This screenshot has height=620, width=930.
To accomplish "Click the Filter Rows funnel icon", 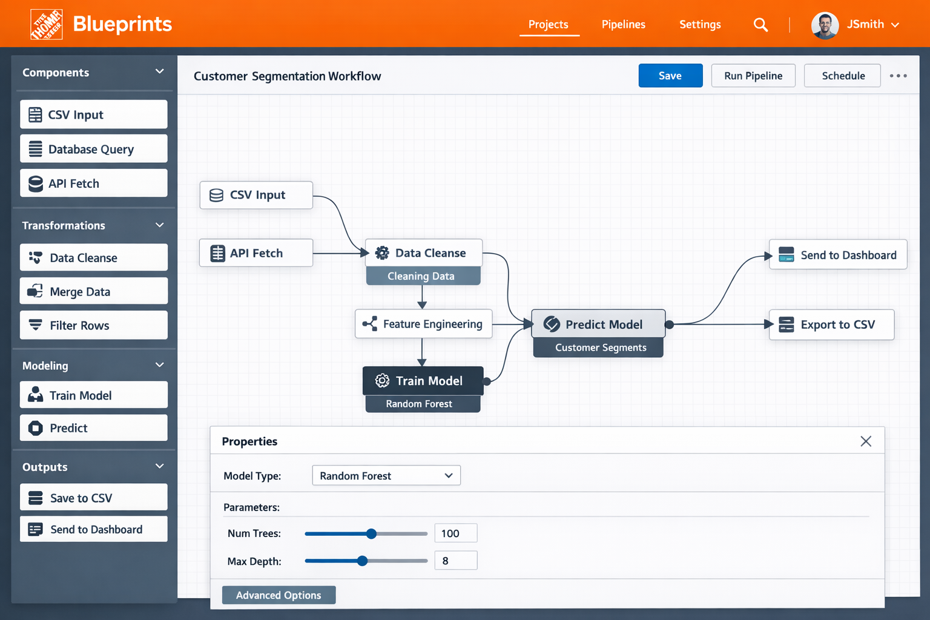I will point(36,325).
